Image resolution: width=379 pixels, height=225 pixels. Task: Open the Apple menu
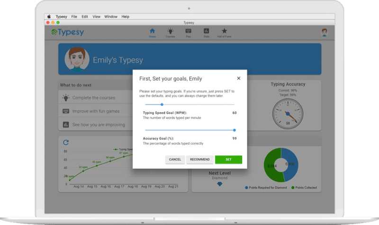click(49, 17)
